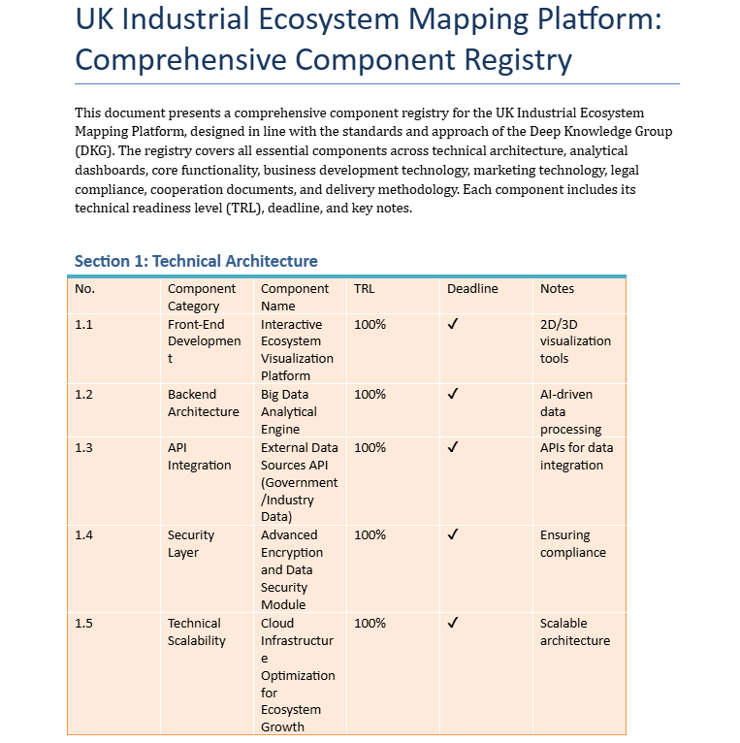
Task: Click the document title starting "UK Industrial Ecosystem"
Action: [369, 39]
